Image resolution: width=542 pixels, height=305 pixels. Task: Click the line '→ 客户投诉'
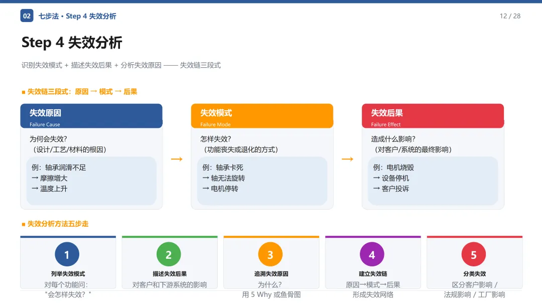[x=391, y=189]
